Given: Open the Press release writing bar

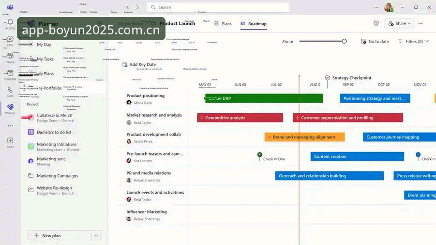Looking at the screenshot, I should click(415, 176).
